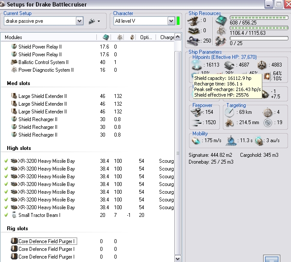Screen dimensions: 291x262
Task: Click the sensor strength icon next to 19
Action: coord(268,122)
